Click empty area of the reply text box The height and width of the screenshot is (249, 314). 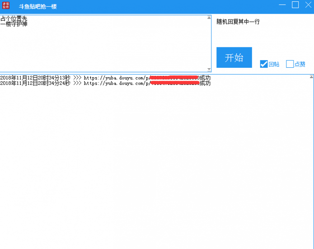coord(104,48)
